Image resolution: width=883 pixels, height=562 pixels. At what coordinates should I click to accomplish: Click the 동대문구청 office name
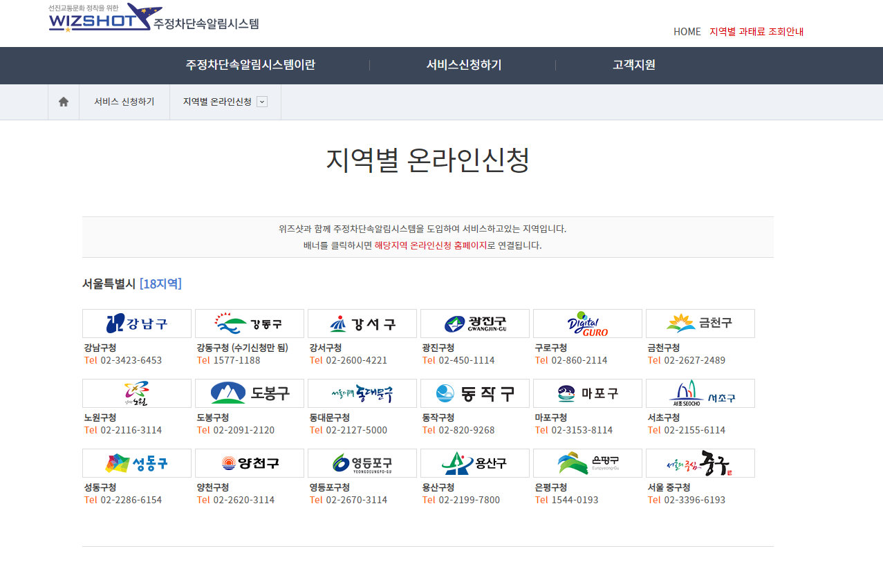pyautogui.click(x=330, y=418)
